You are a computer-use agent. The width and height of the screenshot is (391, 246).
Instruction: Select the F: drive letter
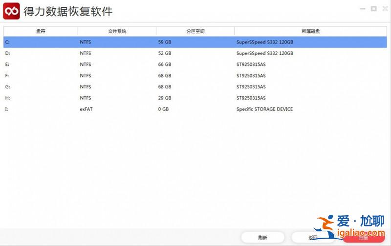pos(7,76)
